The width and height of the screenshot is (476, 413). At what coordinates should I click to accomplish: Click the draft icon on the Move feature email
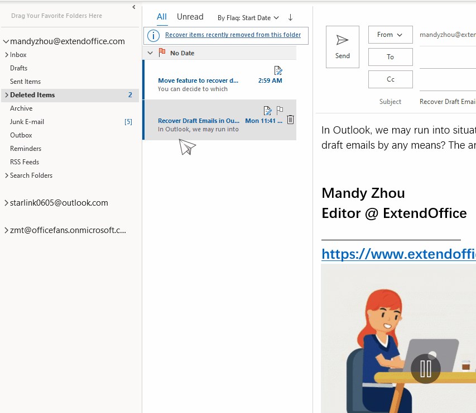pos(278,70)
